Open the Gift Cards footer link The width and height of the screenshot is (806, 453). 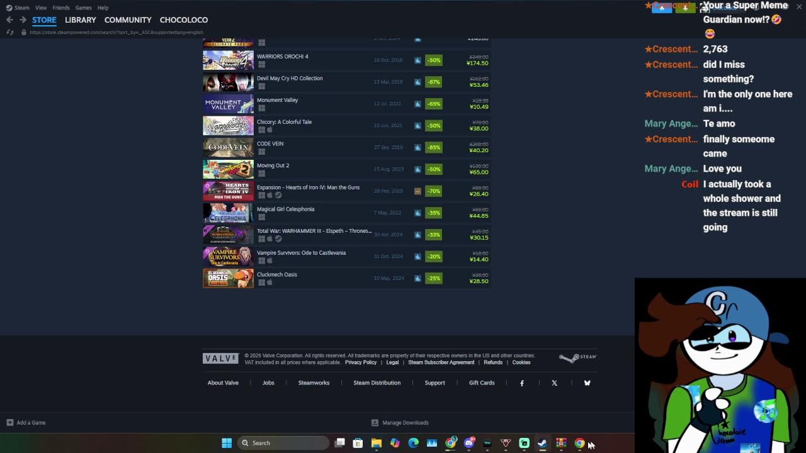482,383
